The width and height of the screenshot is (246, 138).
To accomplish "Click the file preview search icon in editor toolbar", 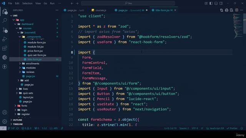I will coord(231,10).
